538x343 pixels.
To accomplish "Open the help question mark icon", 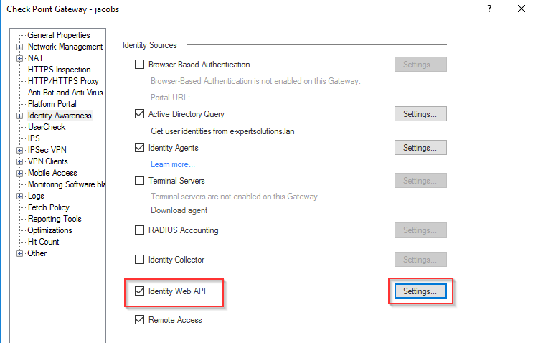I will [489, 9].
